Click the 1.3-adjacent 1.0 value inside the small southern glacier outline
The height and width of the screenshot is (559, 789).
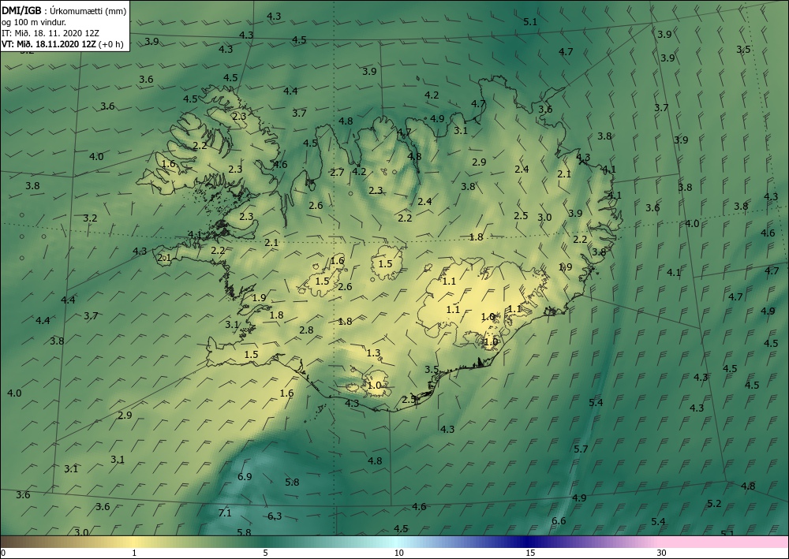374,385
